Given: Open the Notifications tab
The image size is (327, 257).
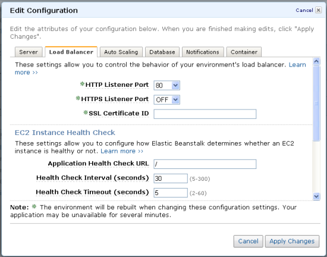Looking at the screenshot, I should tap(203, 52).
